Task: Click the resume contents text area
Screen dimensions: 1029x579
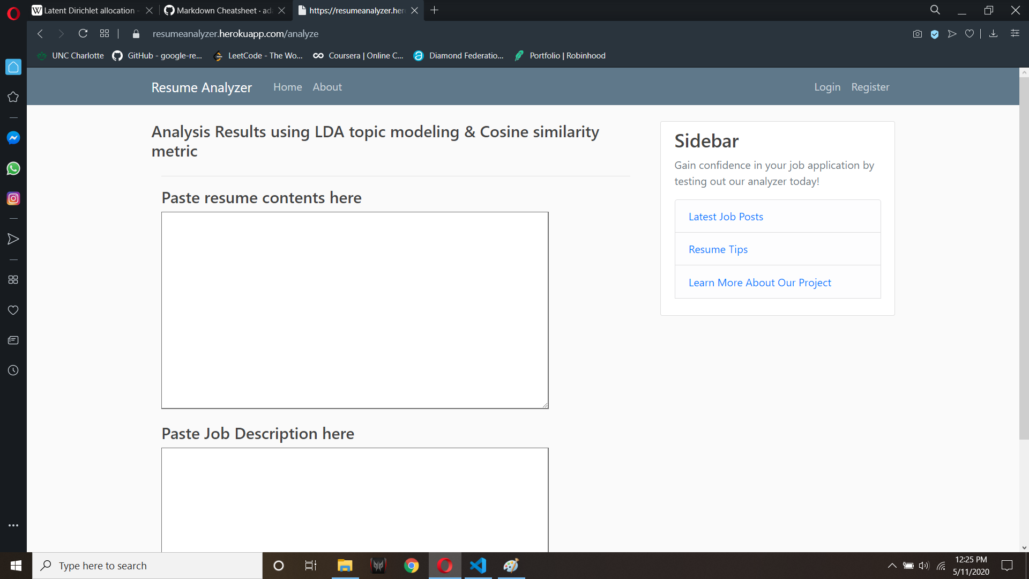Action: (x=355, y=310)
